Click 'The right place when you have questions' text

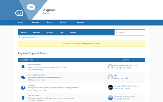pyautogui.click(x=54, y=88)
